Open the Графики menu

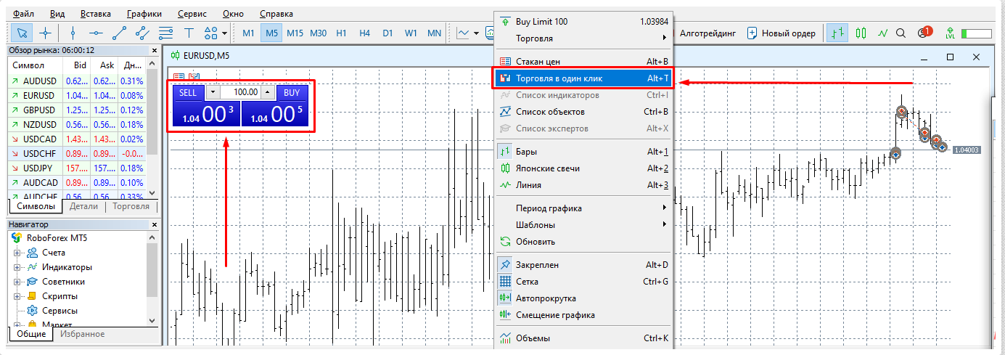pyautogui.click(x=144, y=14)
